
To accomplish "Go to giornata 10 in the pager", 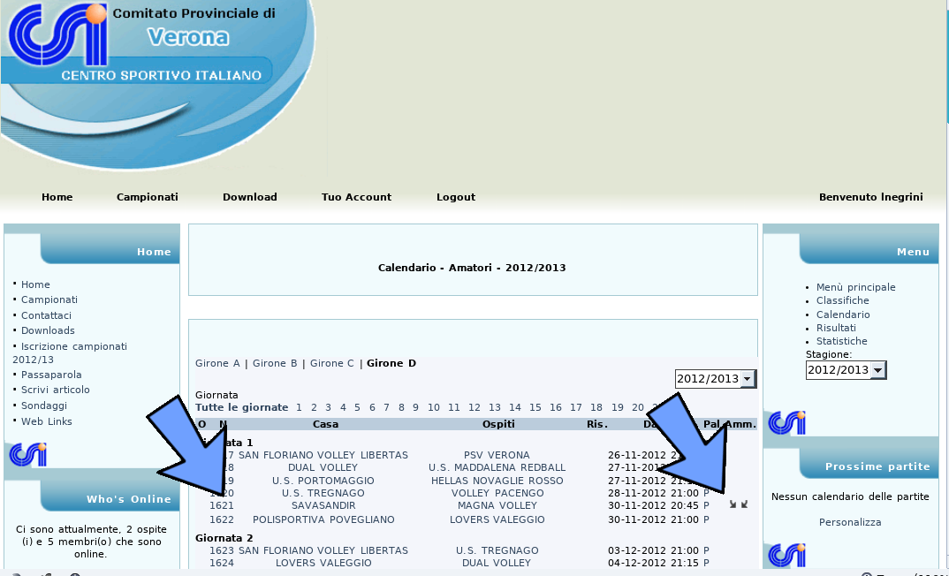I will tap(433, 408).
